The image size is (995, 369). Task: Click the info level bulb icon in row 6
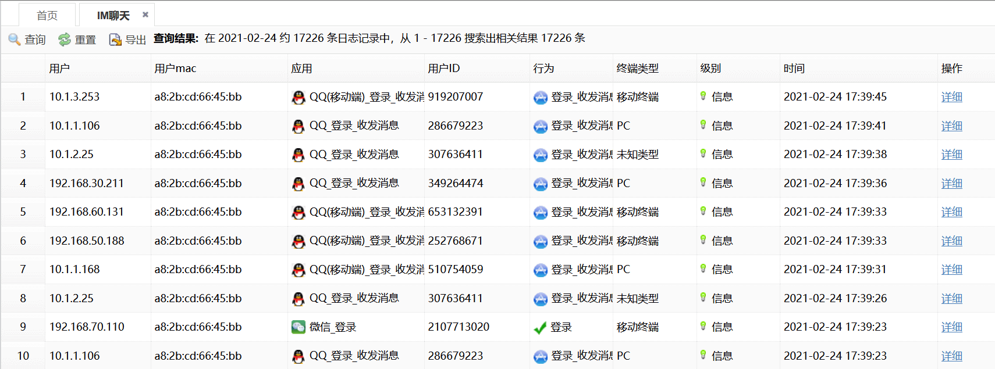pos(703,240)
